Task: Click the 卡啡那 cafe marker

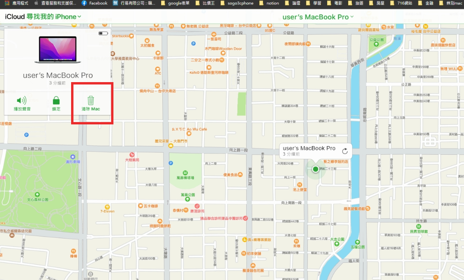Action: coord(158,53)
